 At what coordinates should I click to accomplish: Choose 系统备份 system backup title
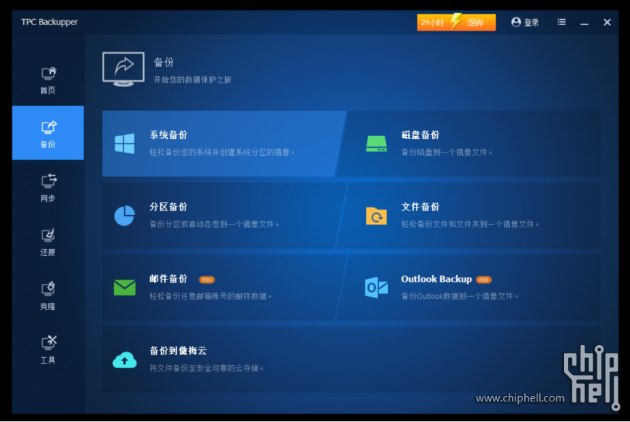(x=168, y=135)
